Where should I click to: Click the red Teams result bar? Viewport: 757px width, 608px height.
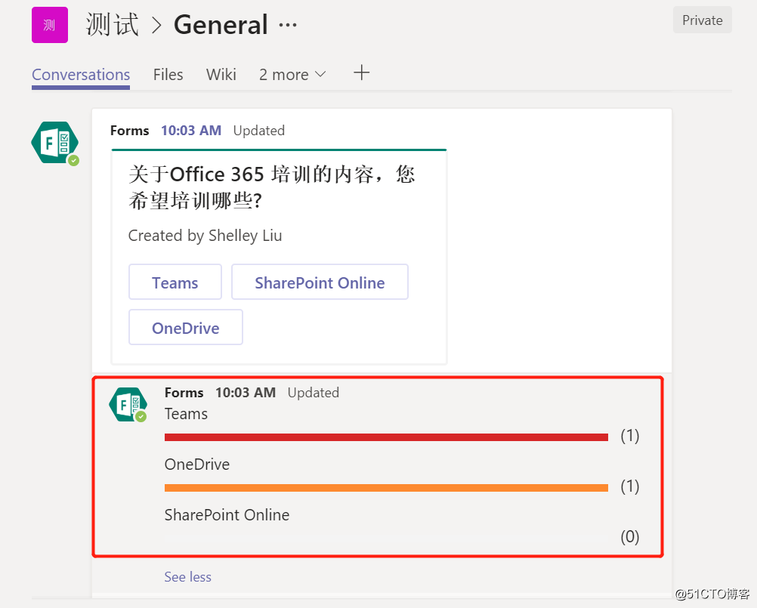(x=386, y=437)
